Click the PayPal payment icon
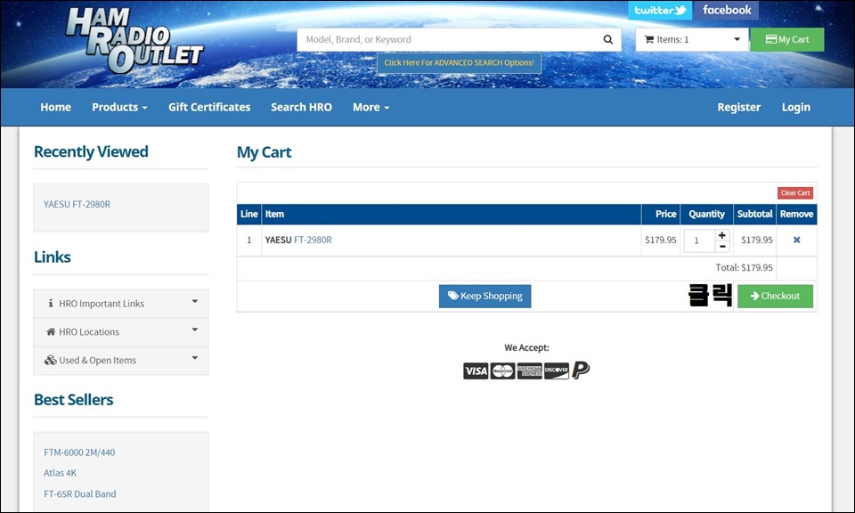855x513 pixels. coord(581,370)
